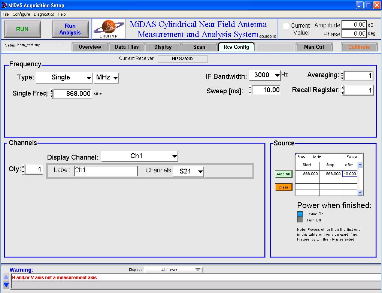382x293 pixels.
Task: Minimize the MiDAS Acquisition Setup window
Action: 360,5
